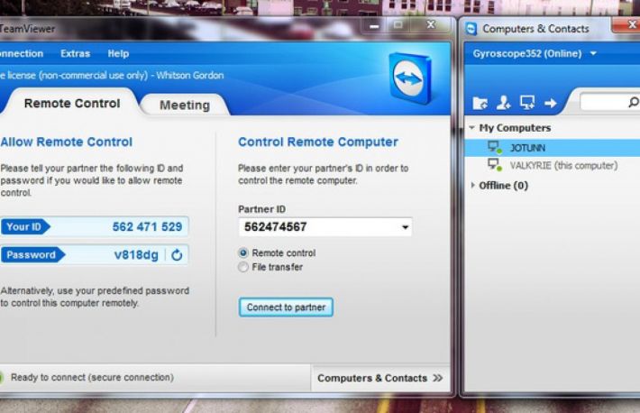Click the Partner ID input field
This screenshot has height=413, width=640.
click(x=315, y=228)
